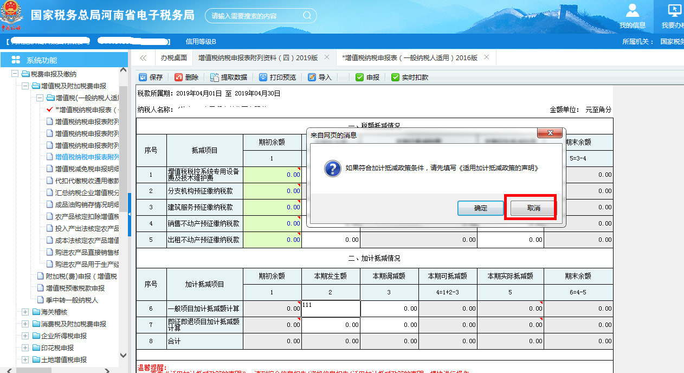Collapse the 增值税及附加税费申报 node
The height and width of the screenshot is (373, 684).
pos(24,86)
